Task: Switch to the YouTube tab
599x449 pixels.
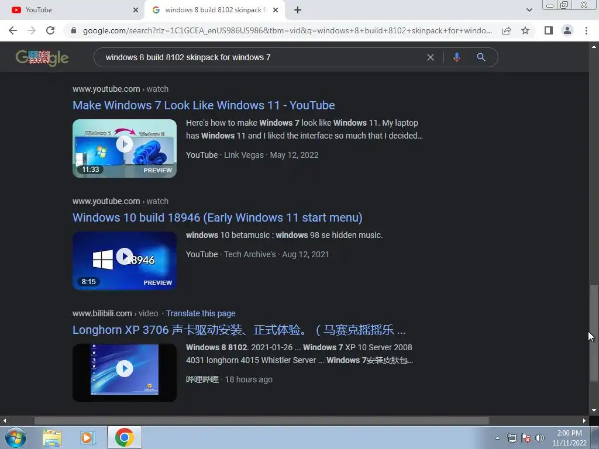Action: pyautogui.click(x=73, y=10)
